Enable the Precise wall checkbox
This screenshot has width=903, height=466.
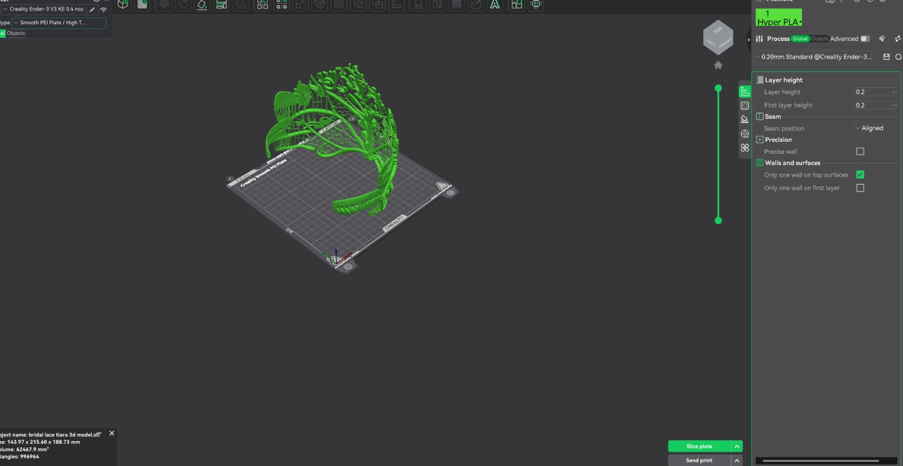click(x=860, y=152)
